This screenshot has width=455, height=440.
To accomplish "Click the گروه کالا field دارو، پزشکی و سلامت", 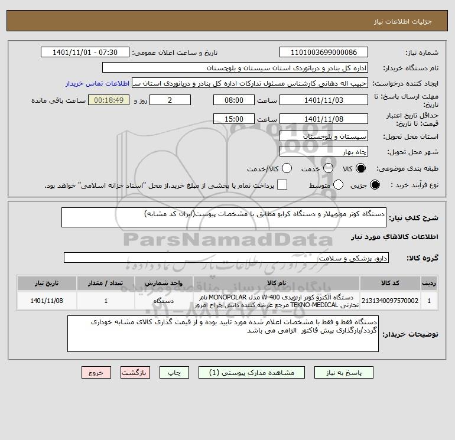I will [x=226, y=258].
